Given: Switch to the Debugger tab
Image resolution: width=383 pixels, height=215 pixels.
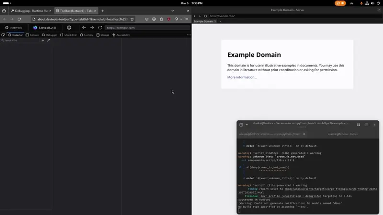Looking at the screenshot, I should pos(49,35).
